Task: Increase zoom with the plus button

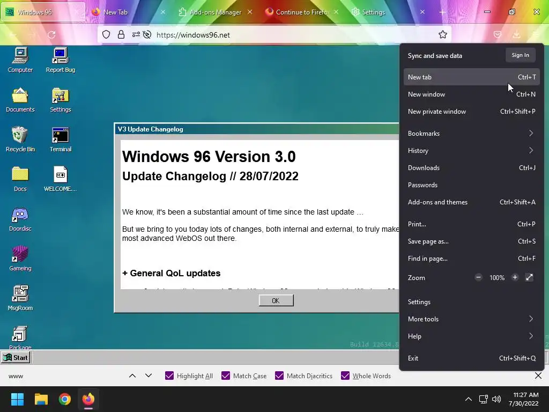Action: coord(515,277)
